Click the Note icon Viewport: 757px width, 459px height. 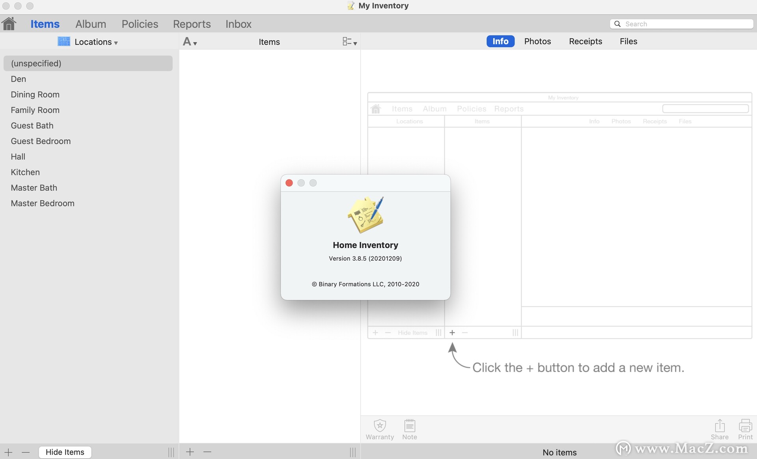[410, 429]
